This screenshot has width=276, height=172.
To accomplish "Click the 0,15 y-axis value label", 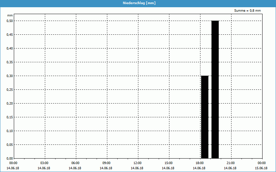I will (10, 117).
